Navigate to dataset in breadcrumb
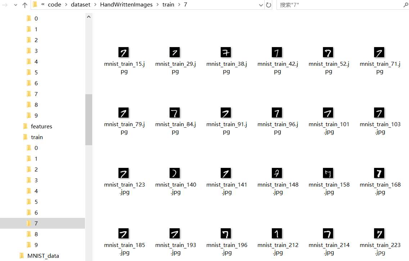 [81, 4]
